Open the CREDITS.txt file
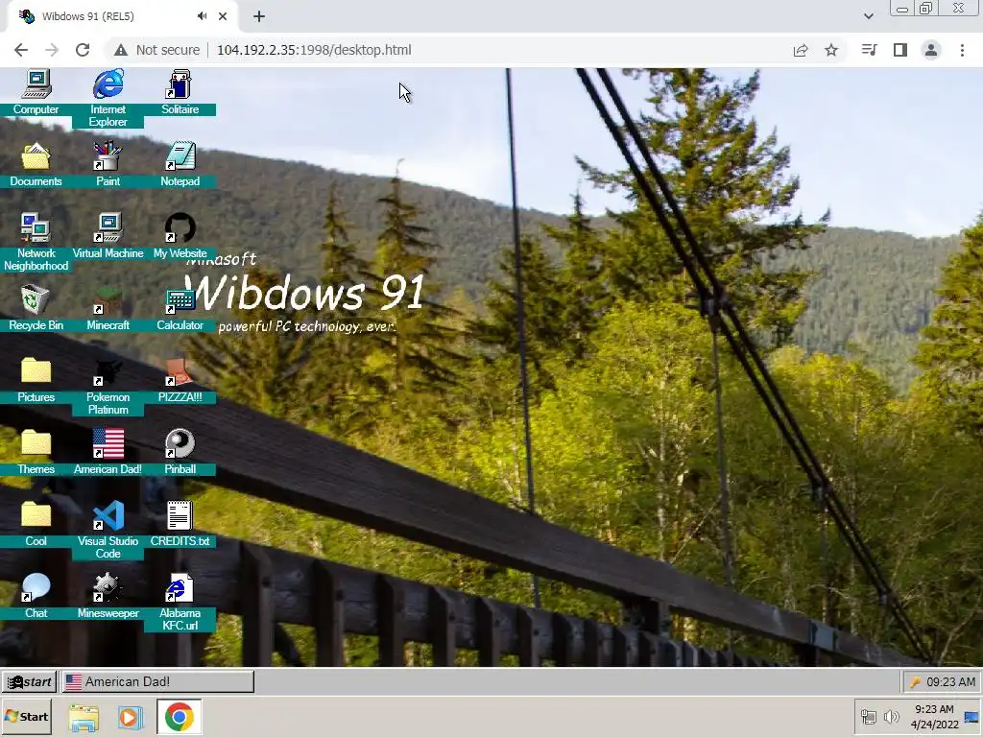 pyautogui.click(x=180, y=525)
